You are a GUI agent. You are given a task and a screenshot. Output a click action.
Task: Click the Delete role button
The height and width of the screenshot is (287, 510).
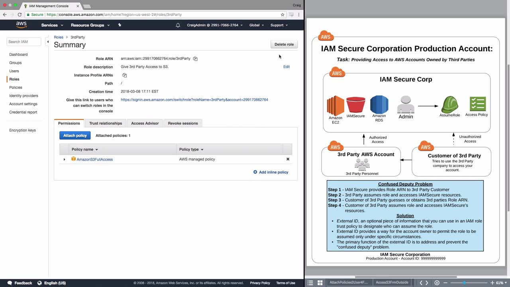click(x=284, y=44)
